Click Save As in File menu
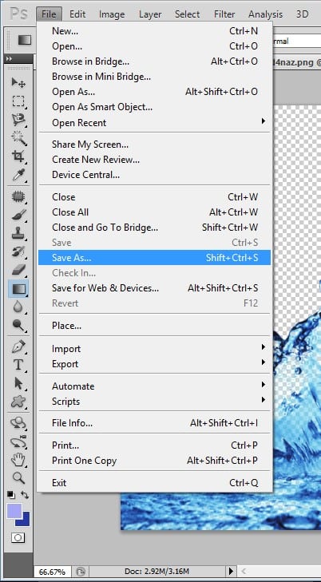321x582 pixels. coord(154,258)
